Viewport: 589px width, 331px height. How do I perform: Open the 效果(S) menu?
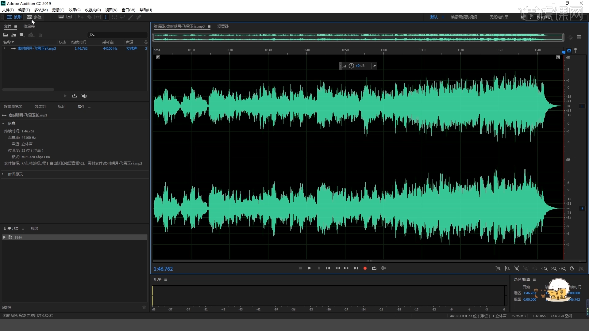point(74,10)
